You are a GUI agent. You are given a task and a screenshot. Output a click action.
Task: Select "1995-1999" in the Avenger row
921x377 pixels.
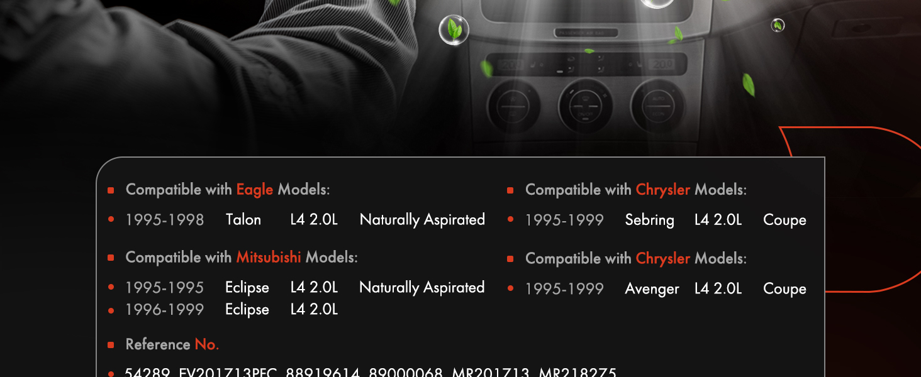(x=564, y=289)
